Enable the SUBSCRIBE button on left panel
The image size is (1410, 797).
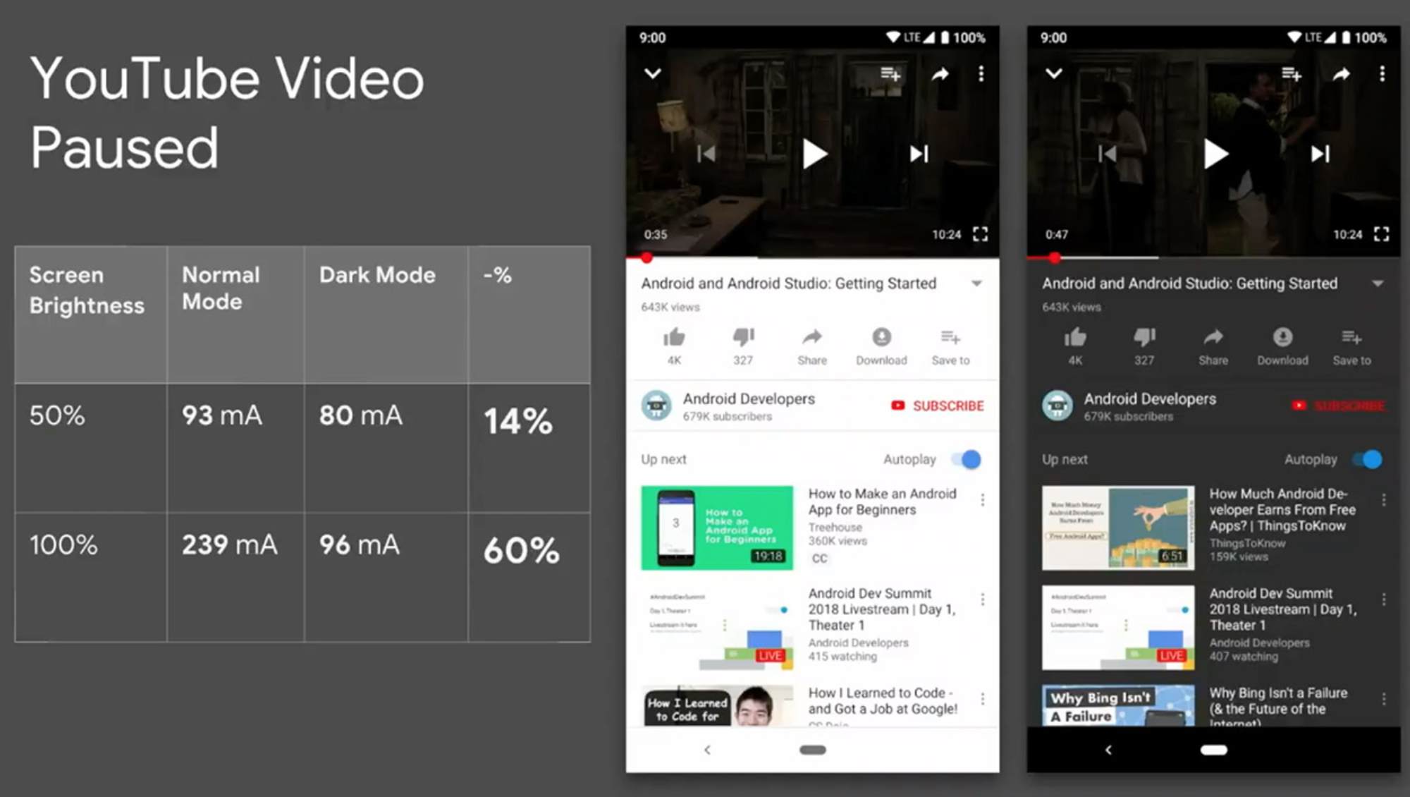pos(936,405)
